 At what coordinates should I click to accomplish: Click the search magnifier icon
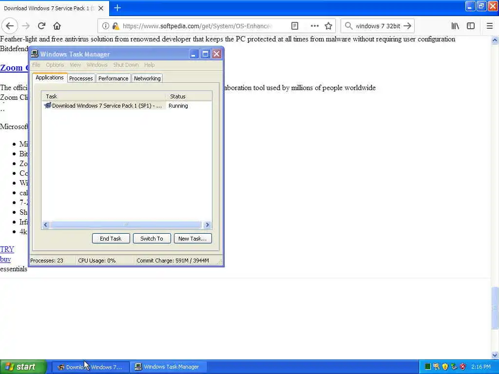[349, 26]
